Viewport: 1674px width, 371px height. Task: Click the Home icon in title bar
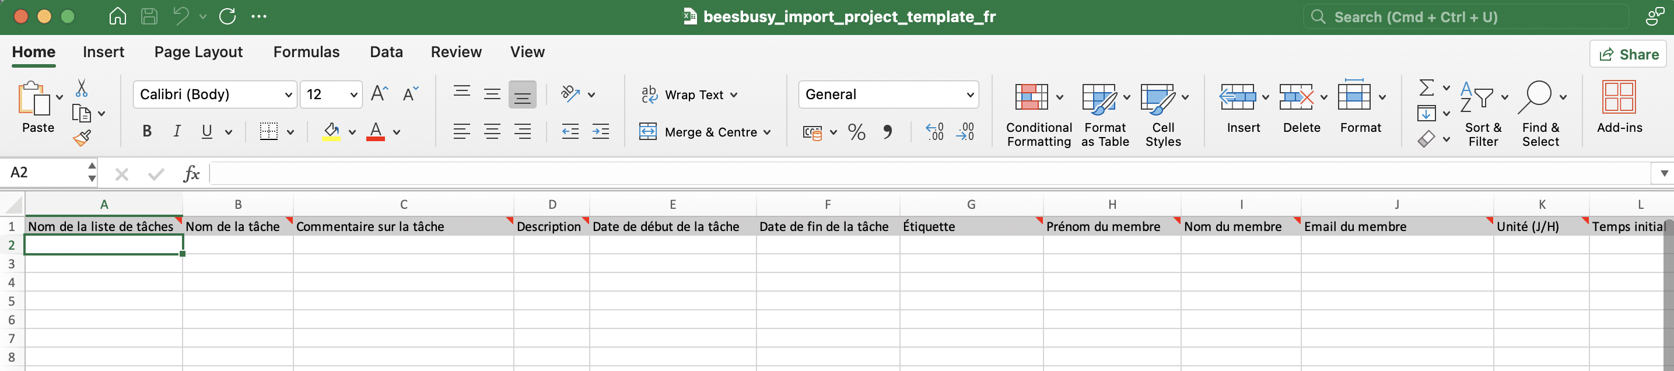(118, 16)
